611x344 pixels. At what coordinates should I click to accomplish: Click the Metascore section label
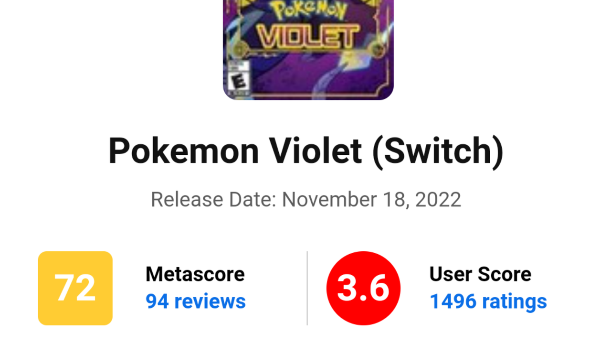[x=194, y=274]
